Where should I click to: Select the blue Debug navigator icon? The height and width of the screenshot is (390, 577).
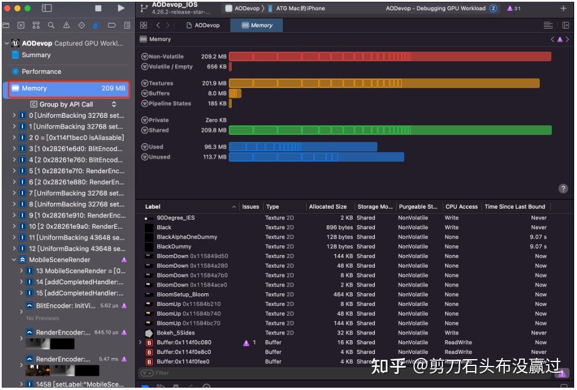coord(95,26)
